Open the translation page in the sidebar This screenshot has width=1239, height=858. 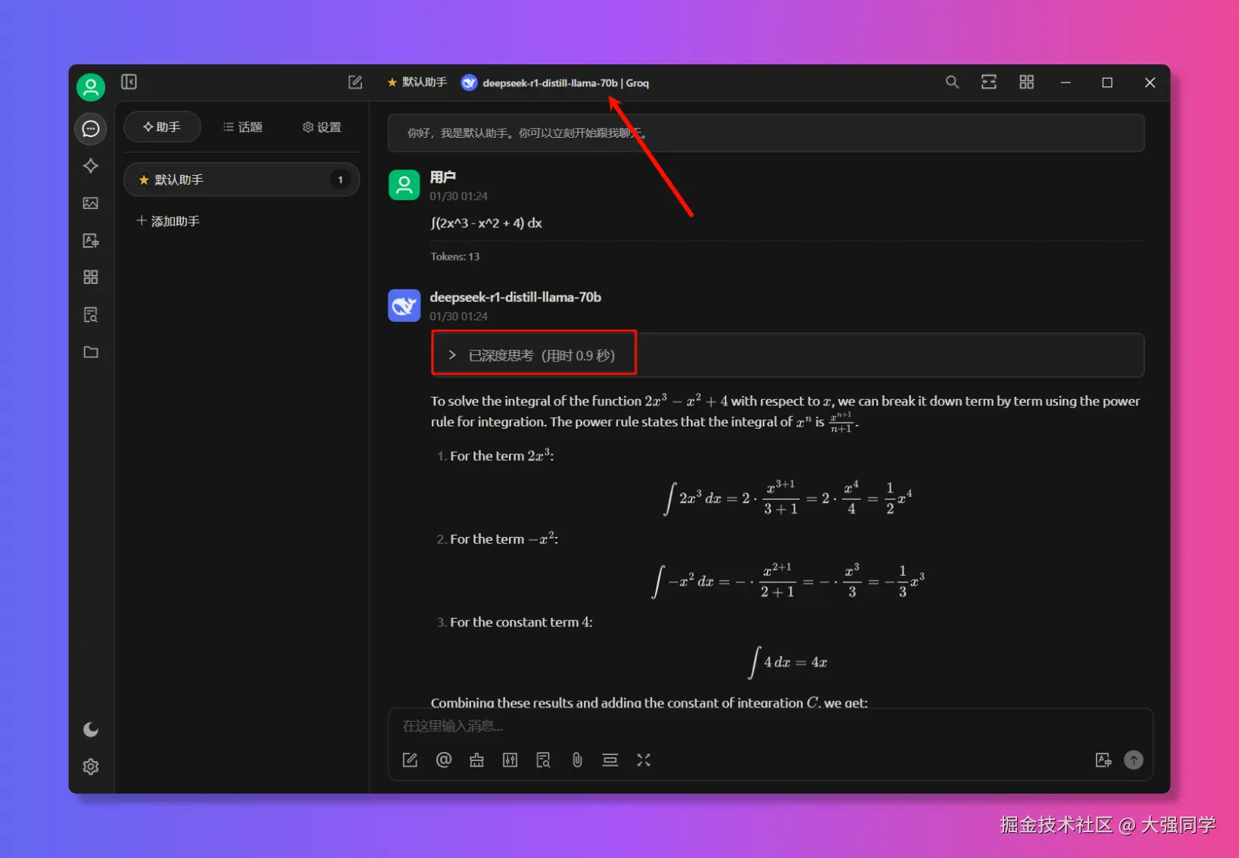pyautogui.click(x=91, y=240)
